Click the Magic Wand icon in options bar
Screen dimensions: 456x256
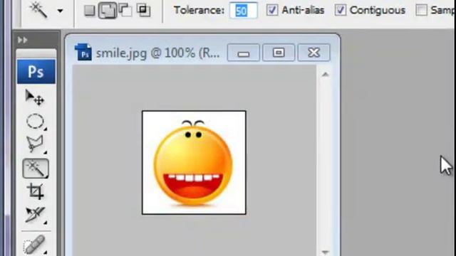click(38, 10)
